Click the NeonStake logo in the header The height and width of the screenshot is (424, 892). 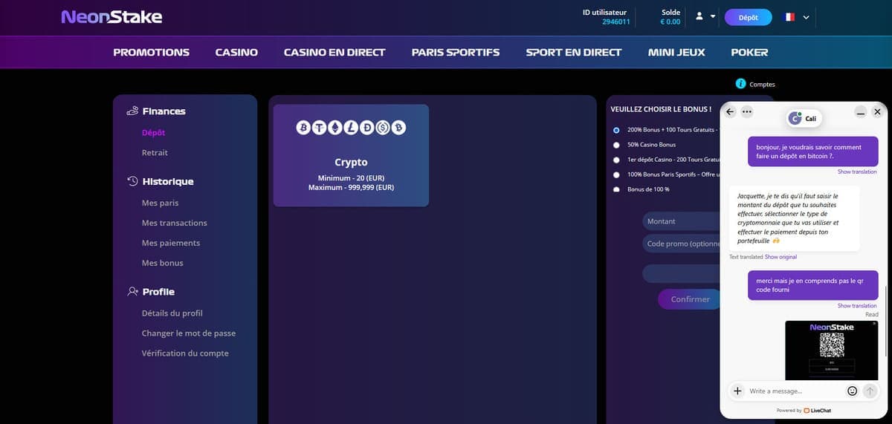[111, 16]
